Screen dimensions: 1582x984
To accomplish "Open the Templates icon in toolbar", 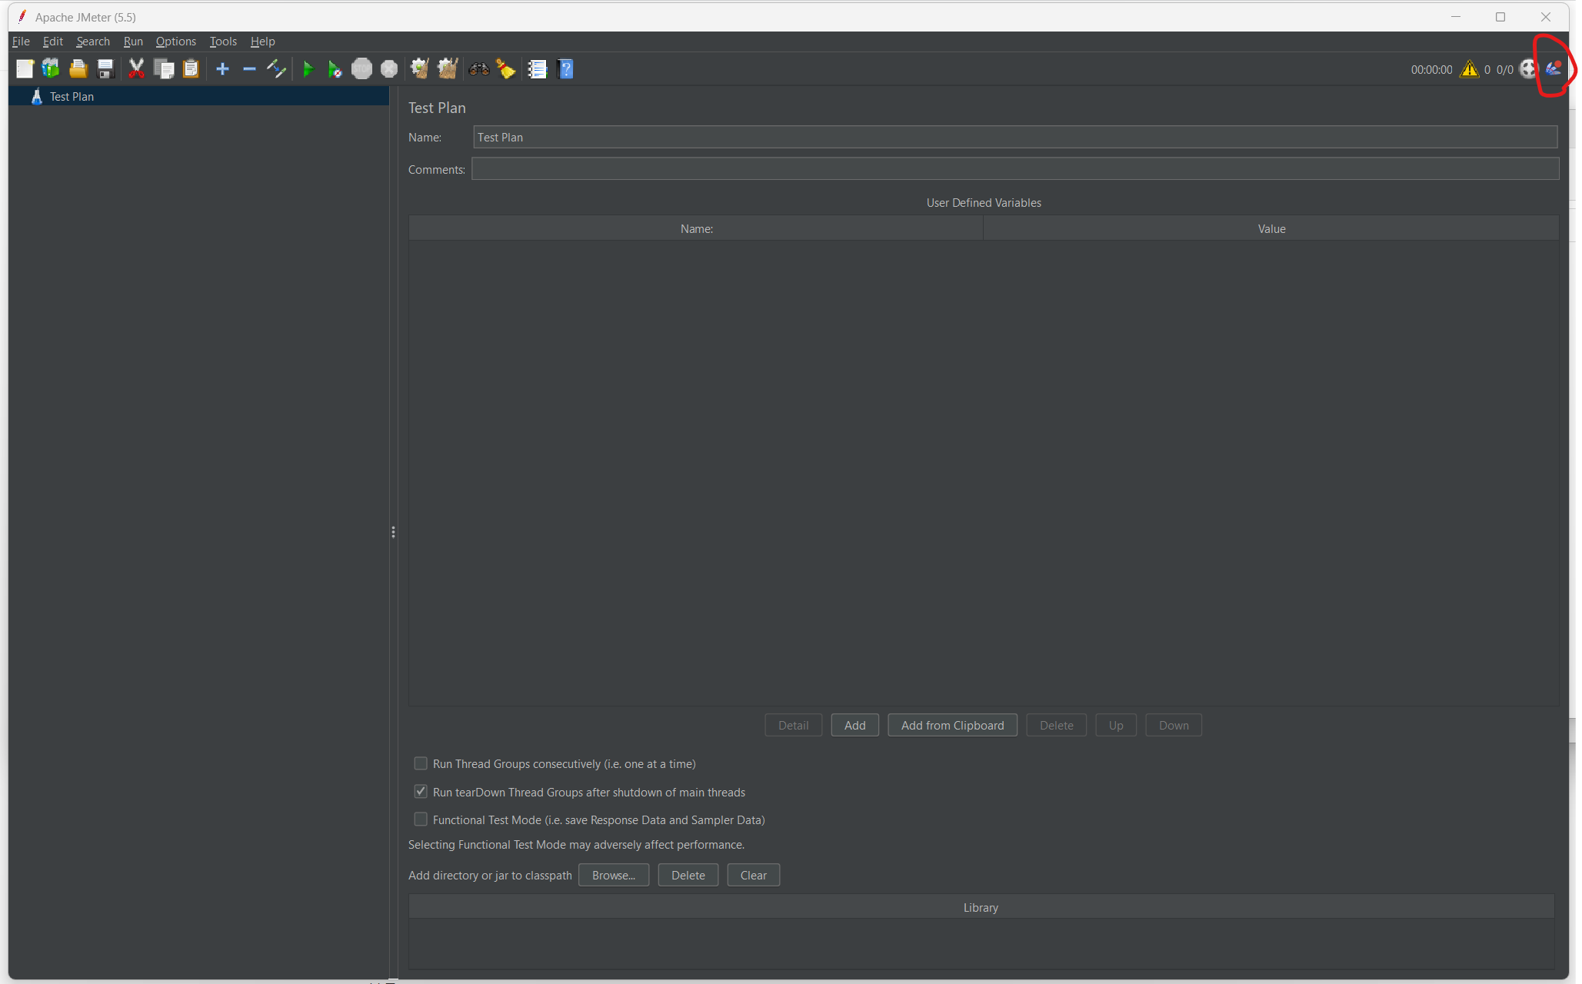I will (x=51, y=69).
